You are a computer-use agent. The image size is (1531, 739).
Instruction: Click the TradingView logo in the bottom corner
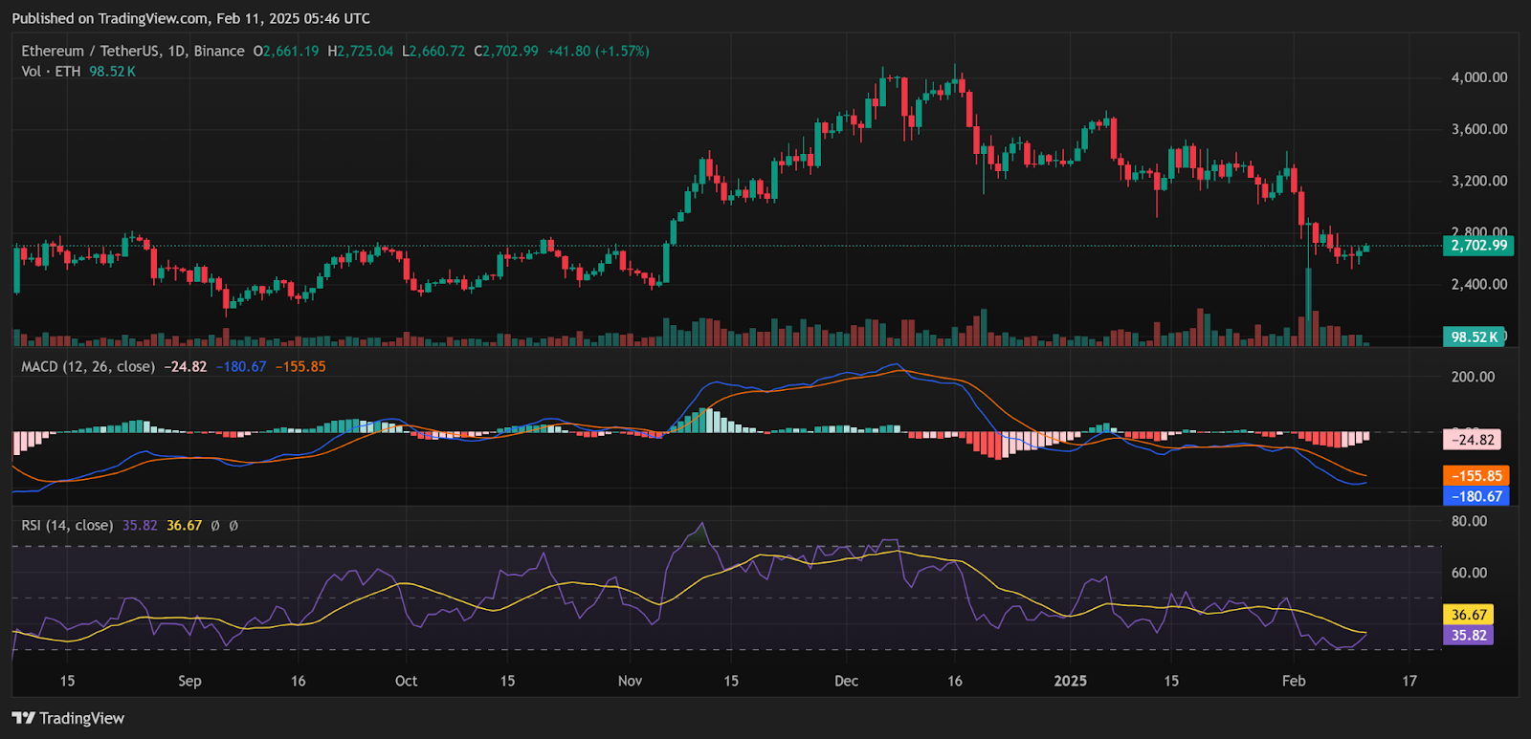click(69, 718)
